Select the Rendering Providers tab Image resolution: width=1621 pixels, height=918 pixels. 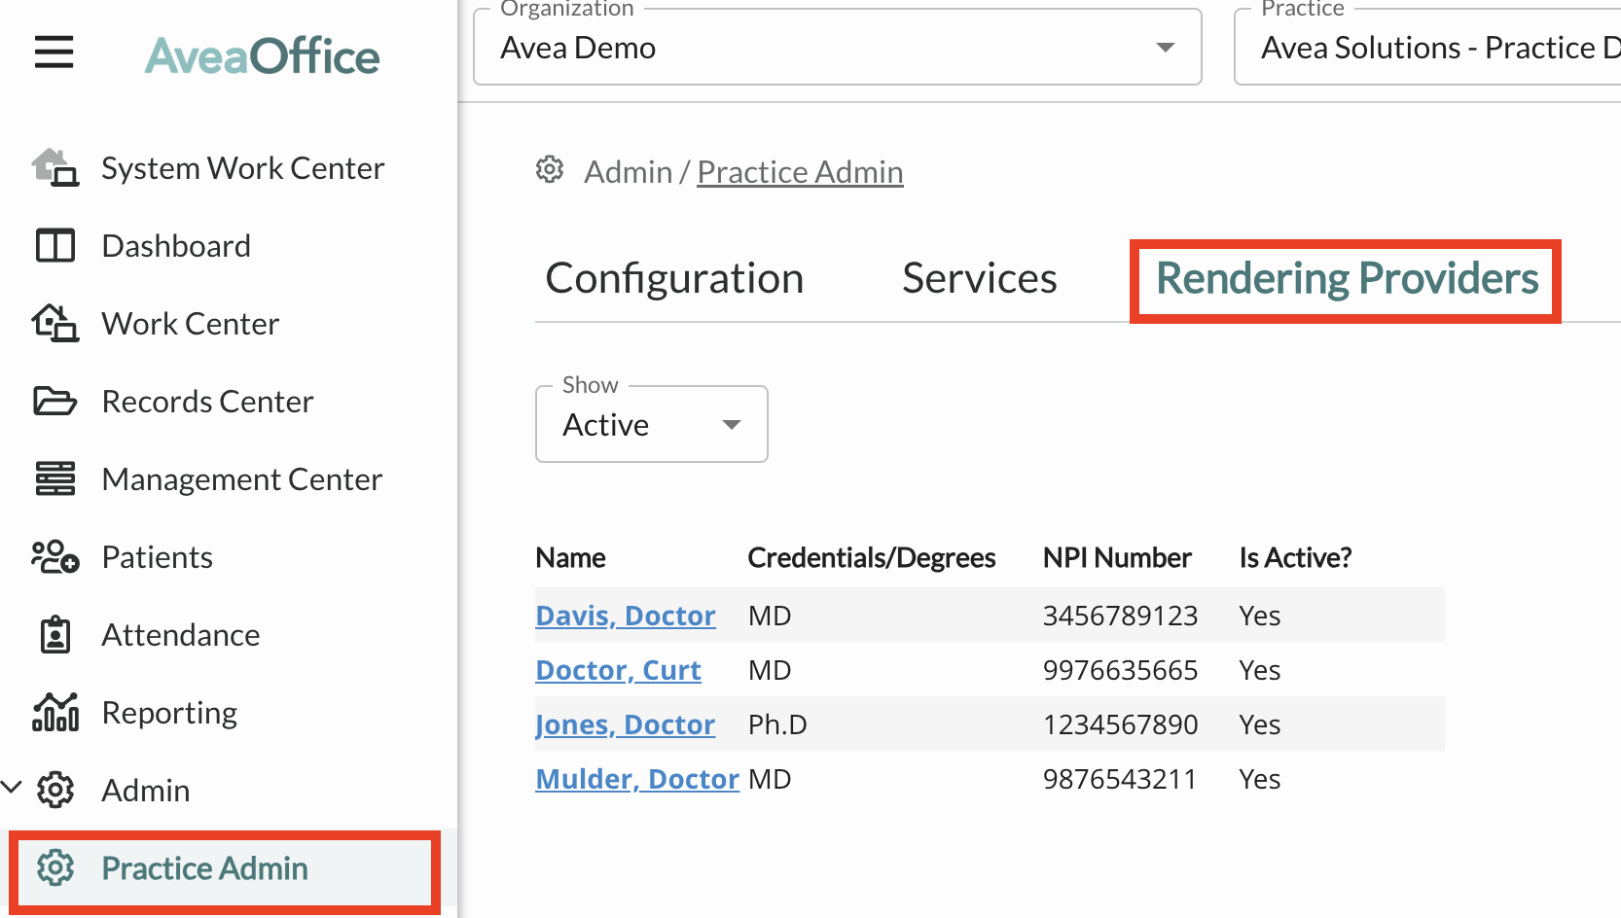pyautogui.click(x=1347, y=279)
